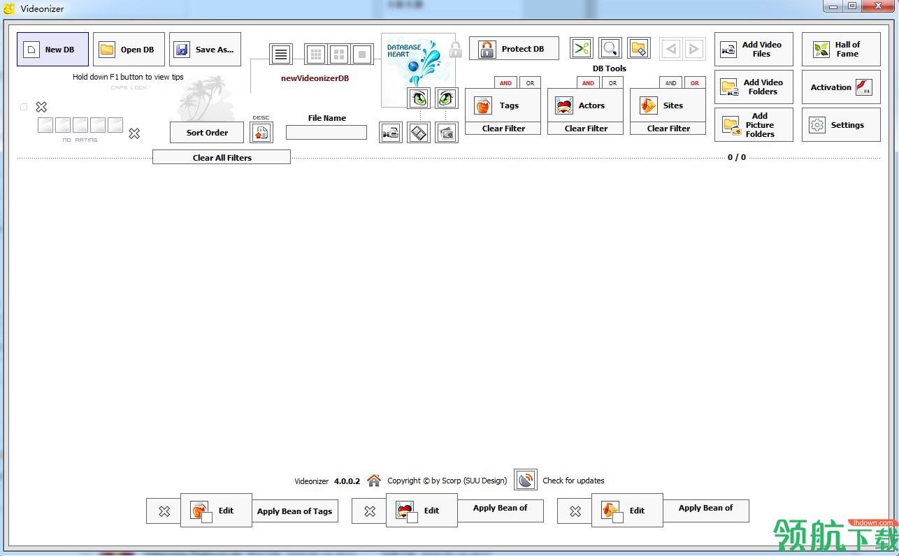The image size is (899, 556).
Task: Select OR mode for Sites filter
Action: click(x=695, y=82)
